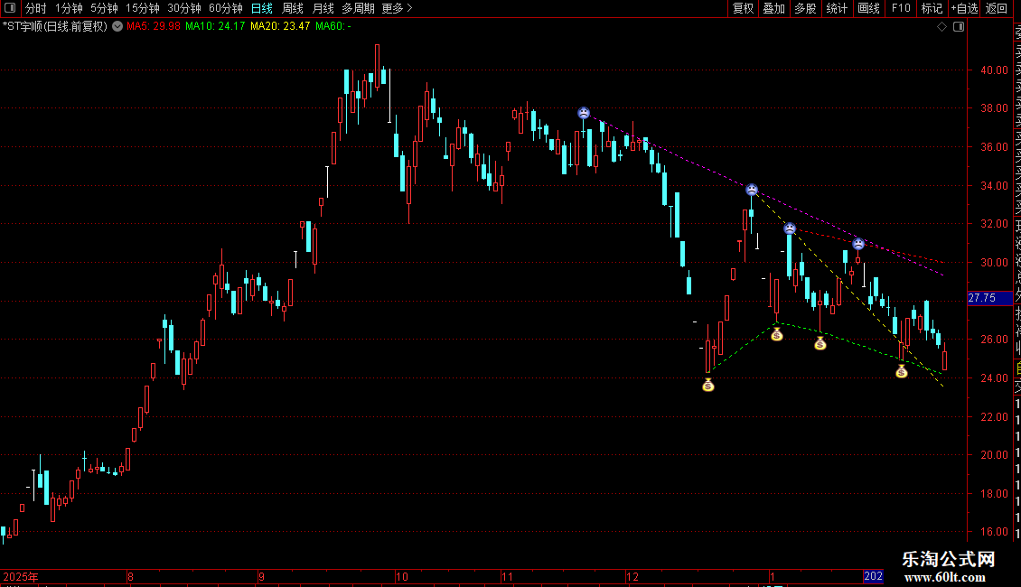The image size is (1021, 587).
Task: Click the 24.00 price axis label
Action: [x=994, y=378]
